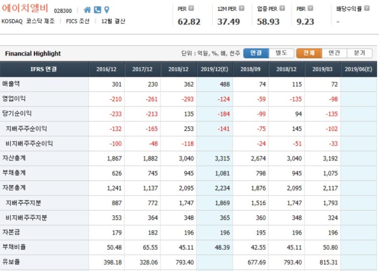Click the PER value 62.82
The image size is (379, 271).
(x=189, y=22)
